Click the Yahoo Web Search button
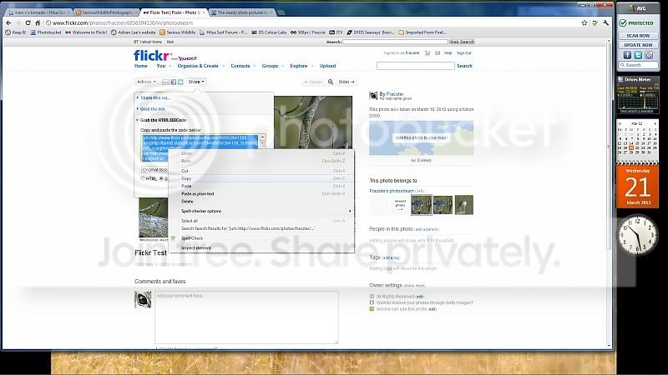This screenshot has width=668, height=375. click(462, 42)
